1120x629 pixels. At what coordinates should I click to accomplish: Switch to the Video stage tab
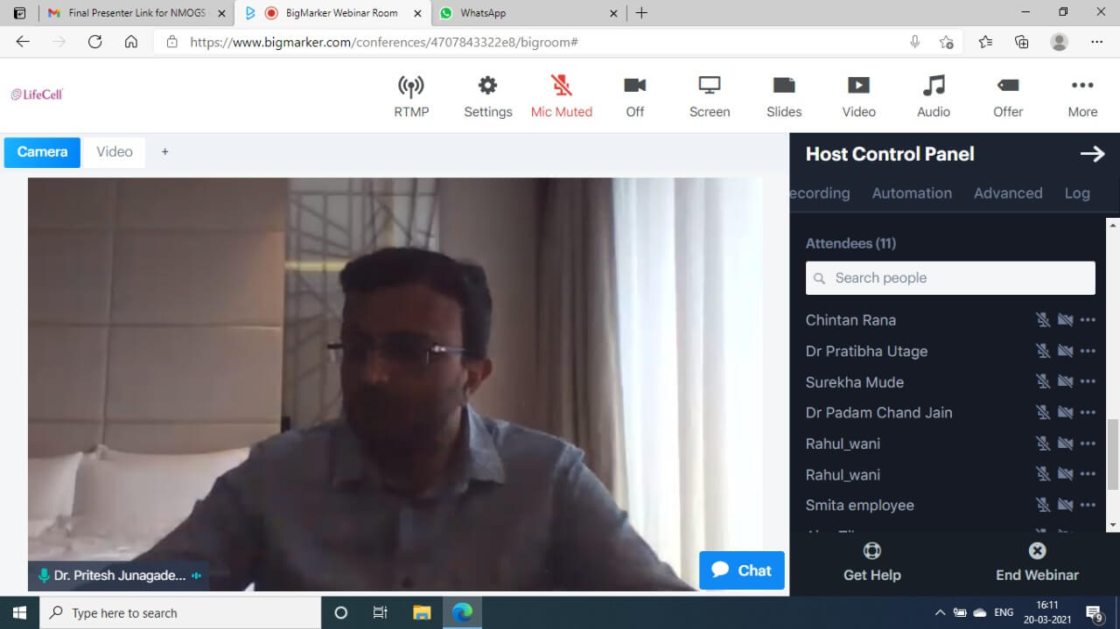[115, 152]
